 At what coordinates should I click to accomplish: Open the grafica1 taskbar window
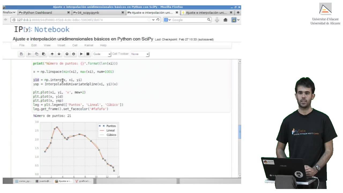pos(84,181)
